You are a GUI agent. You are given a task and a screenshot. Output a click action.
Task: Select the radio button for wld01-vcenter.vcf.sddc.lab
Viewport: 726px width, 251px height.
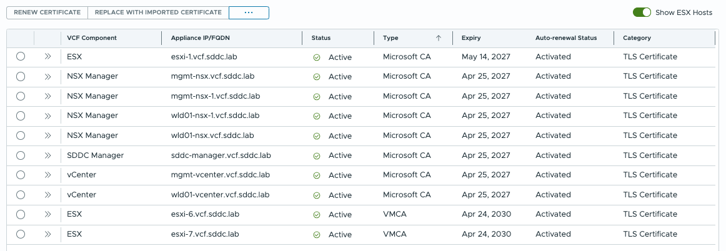21,195
